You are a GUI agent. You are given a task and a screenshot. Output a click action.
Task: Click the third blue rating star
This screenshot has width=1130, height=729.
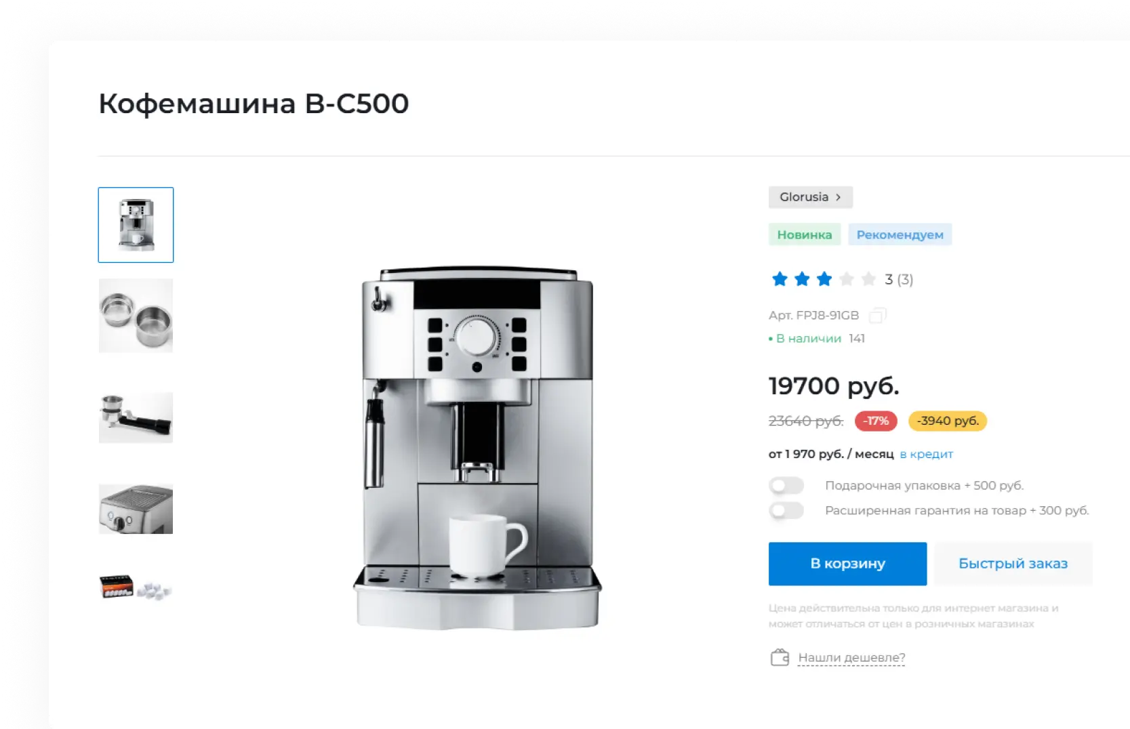(x=824, y=279)
